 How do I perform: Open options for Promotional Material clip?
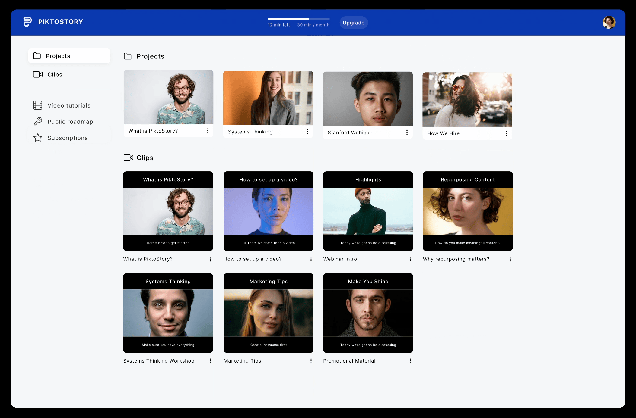(x=410, y=361)
